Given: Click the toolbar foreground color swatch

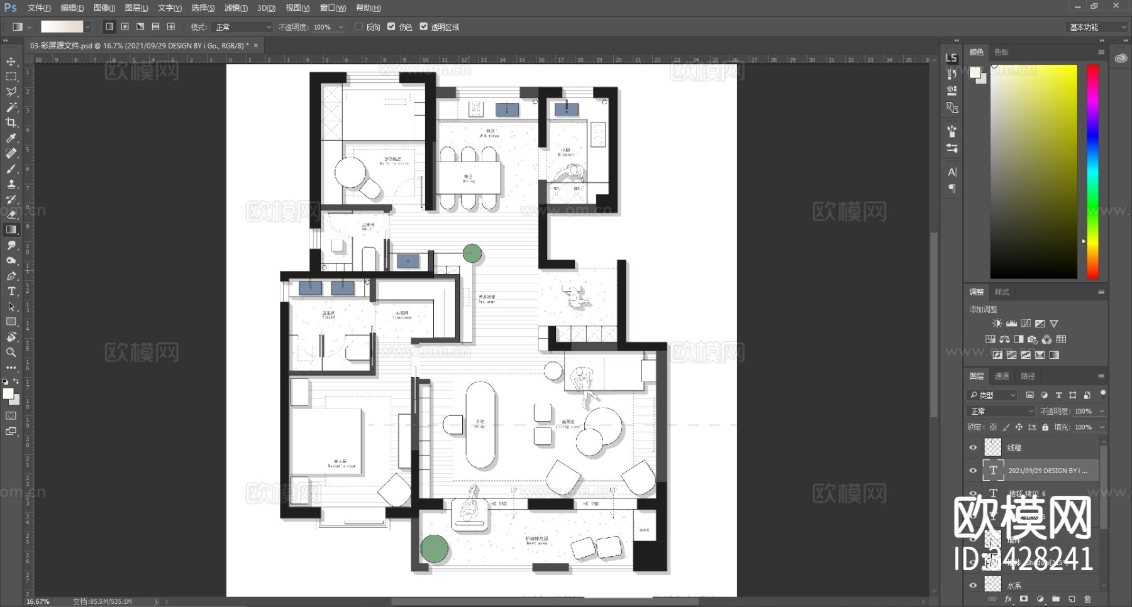Looking at the screenshot, I should pyautogui.click(x=8, y=393).
